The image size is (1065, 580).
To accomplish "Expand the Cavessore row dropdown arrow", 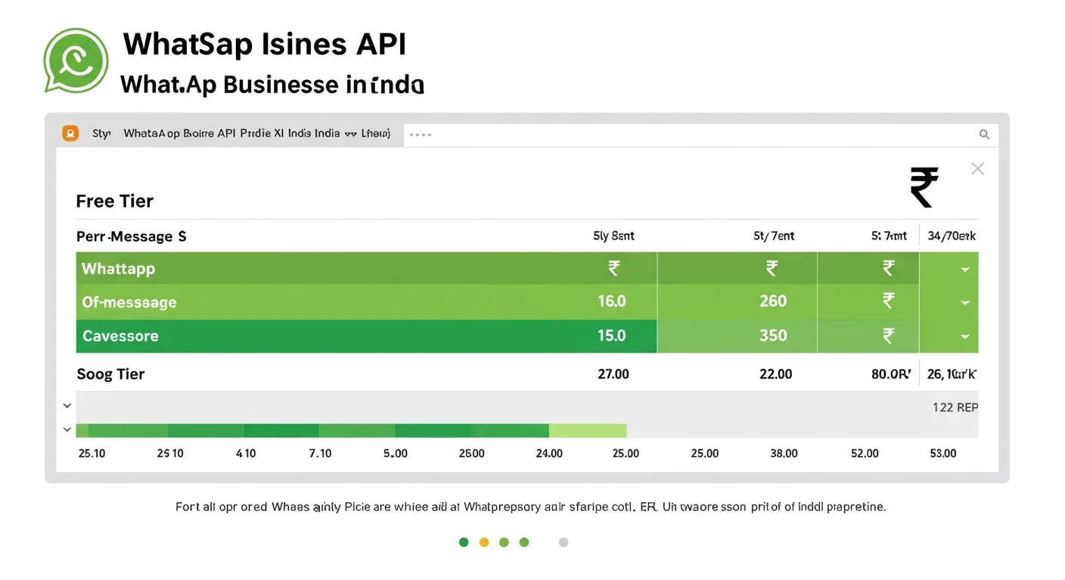I will tap(964, 337).
